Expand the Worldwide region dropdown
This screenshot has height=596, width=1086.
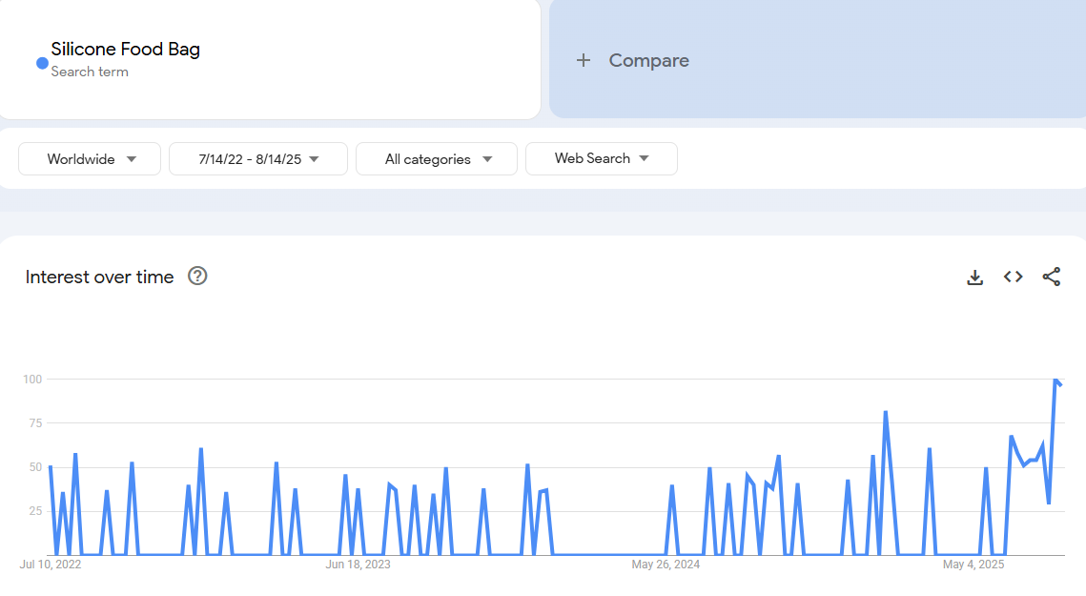91,159
